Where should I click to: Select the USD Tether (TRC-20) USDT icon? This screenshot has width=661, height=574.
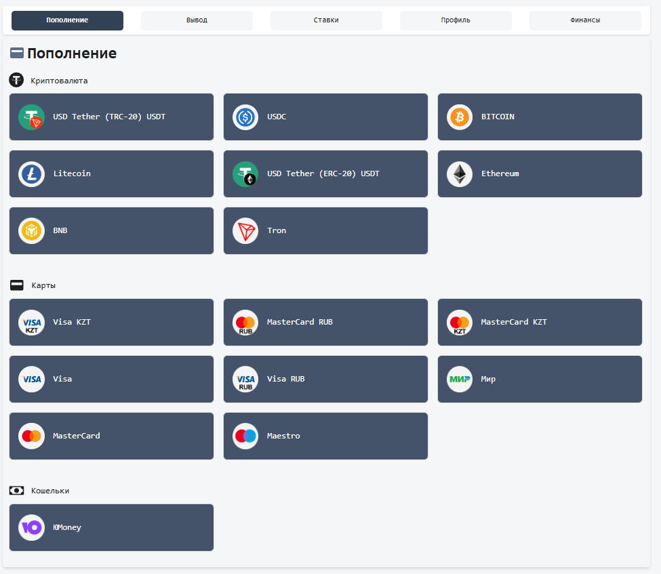[31, 117]
